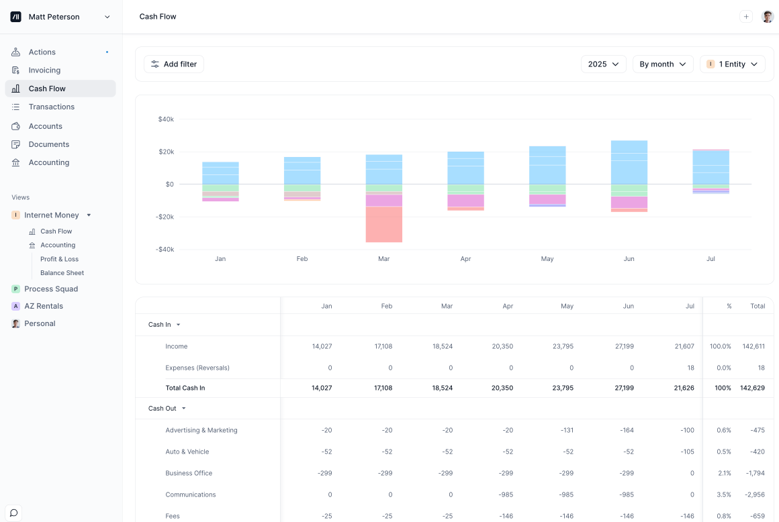Open the 1 Entity selector dropdown
779x522 pixels.
732,64
